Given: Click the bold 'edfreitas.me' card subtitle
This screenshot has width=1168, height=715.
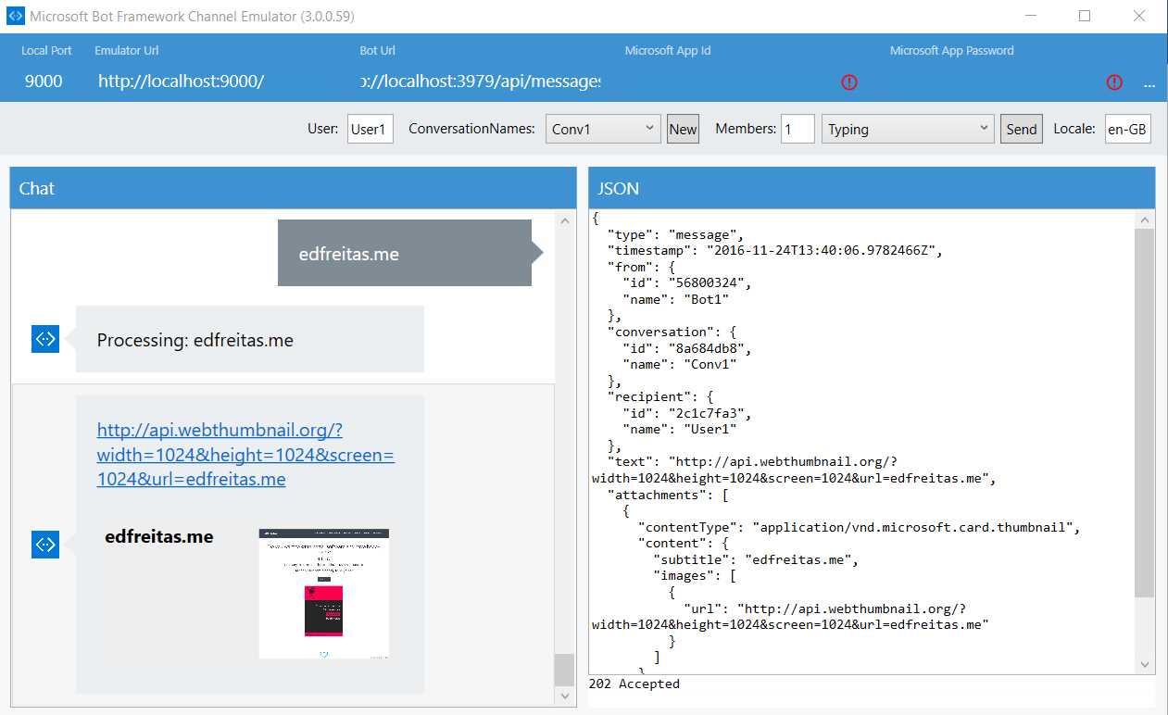Looking at the screenshot, I should [159, 536].
